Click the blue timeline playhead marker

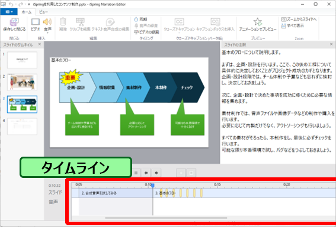coord(153,185)
